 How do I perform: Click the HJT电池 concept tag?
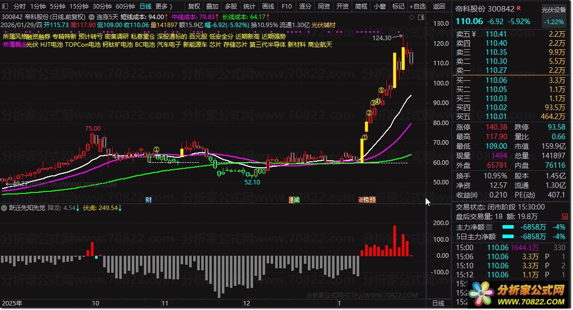pos(51,45)
